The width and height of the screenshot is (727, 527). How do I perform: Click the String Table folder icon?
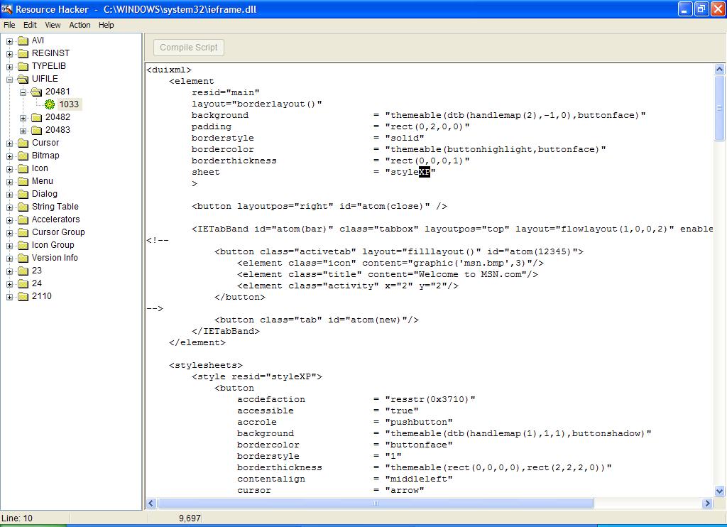(x=23, y=207)
